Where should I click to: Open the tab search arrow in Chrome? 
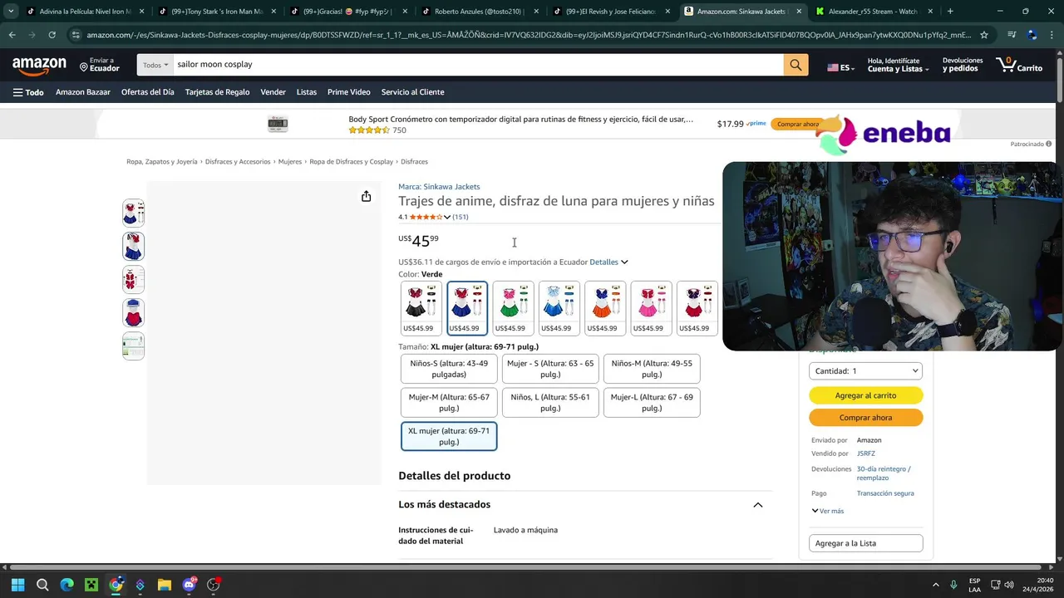pos(11,12)
